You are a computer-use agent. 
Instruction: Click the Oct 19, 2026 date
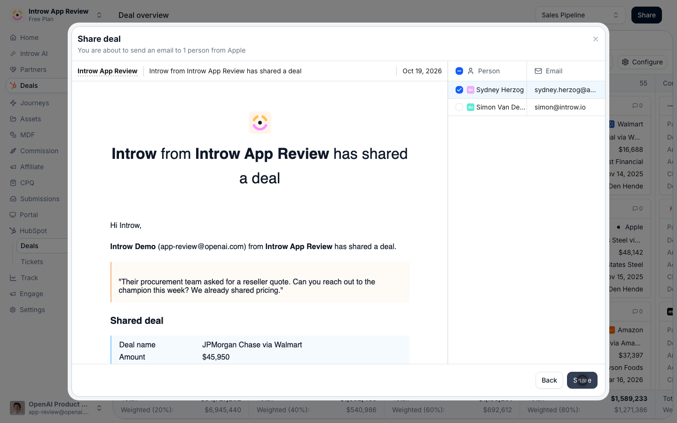tap(422, 71)
